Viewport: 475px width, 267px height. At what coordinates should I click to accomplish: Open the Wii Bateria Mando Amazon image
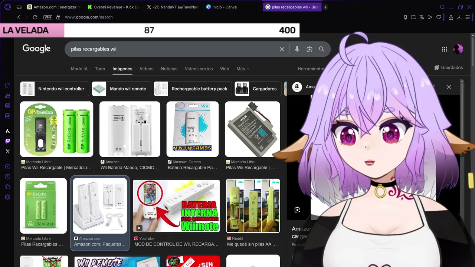coord(130,129)
